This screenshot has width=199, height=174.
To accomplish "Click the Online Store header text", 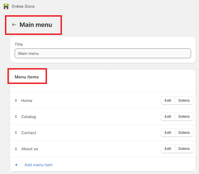I will [x=23, y=6].
